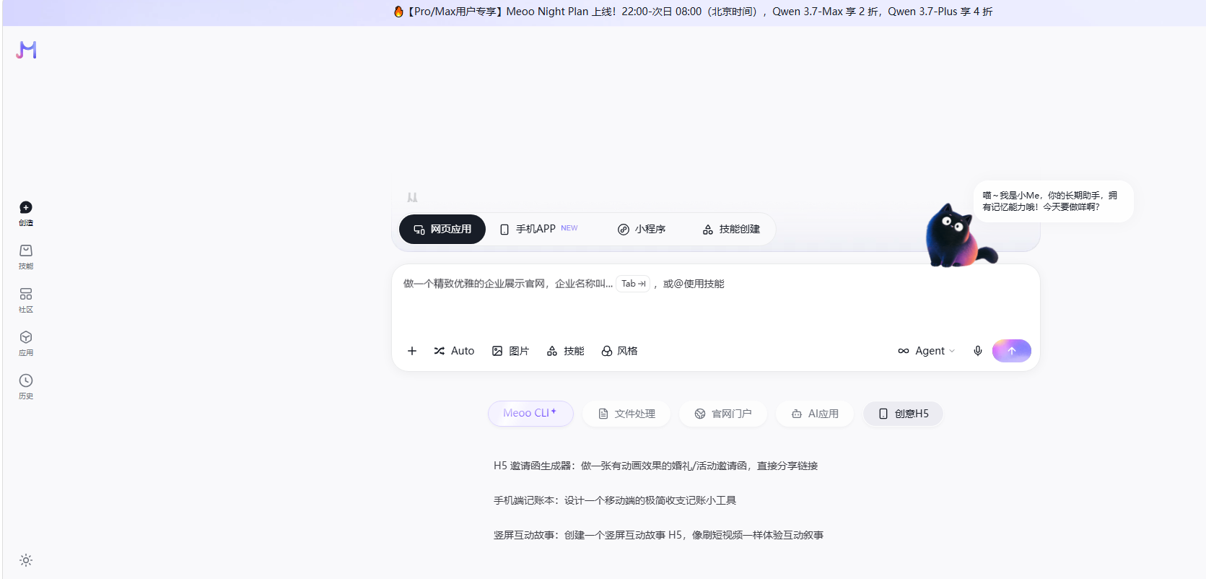1206x579 pixels.
Task: Click the cat's greeting speech bubble
Action: (1053, 201)
